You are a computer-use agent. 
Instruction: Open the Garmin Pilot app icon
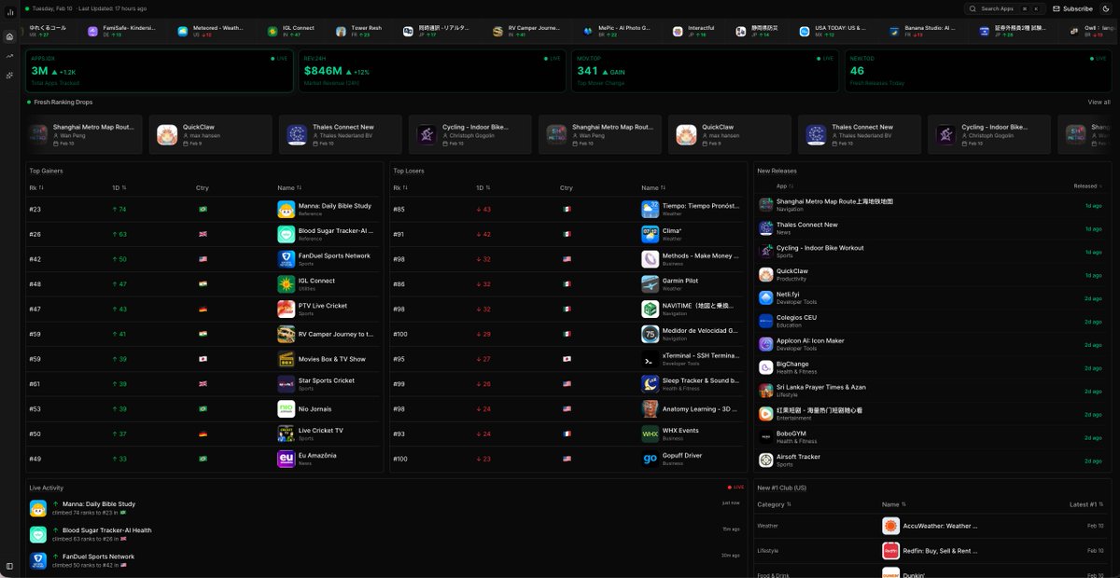pos(650,284)
